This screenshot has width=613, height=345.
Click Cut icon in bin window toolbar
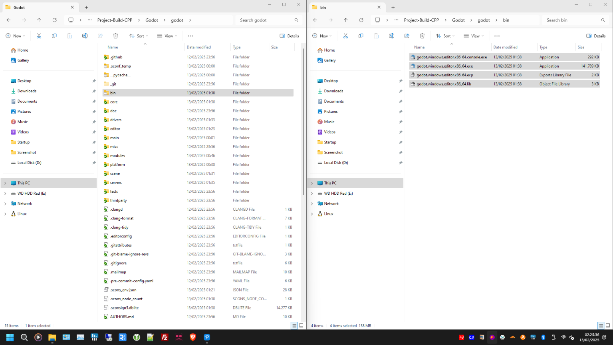tap(345, 36)
